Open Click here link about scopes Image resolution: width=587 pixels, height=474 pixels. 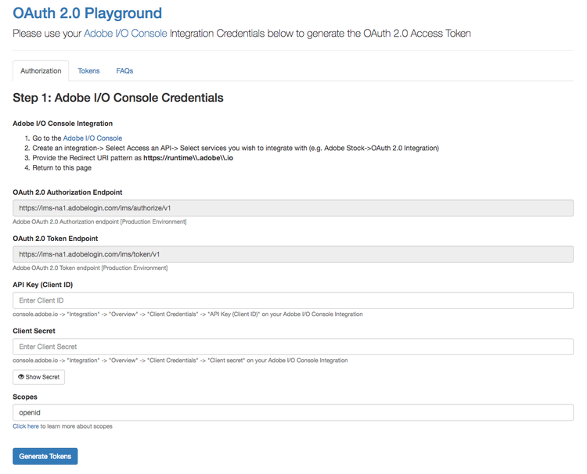coord(26,426)
